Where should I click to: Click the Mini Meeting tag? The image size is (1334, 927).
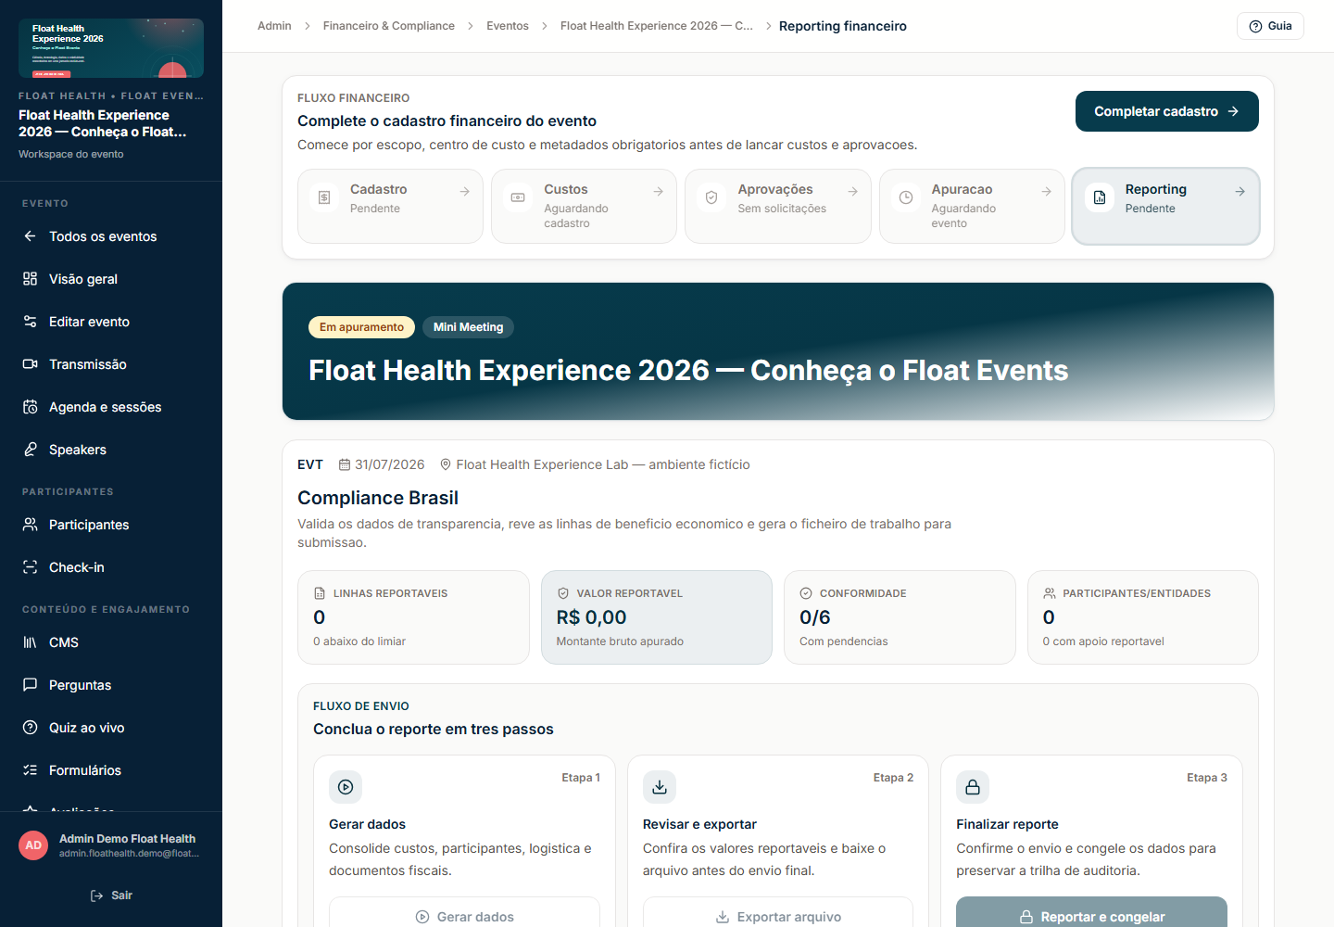pyautogui.click(x=468, y=327)
